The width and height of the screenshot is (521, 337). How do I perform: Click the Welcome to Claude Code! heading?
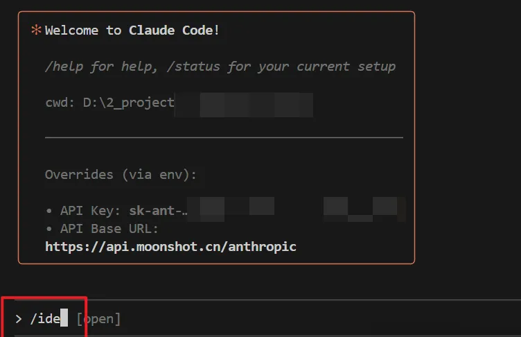(132, 30)
